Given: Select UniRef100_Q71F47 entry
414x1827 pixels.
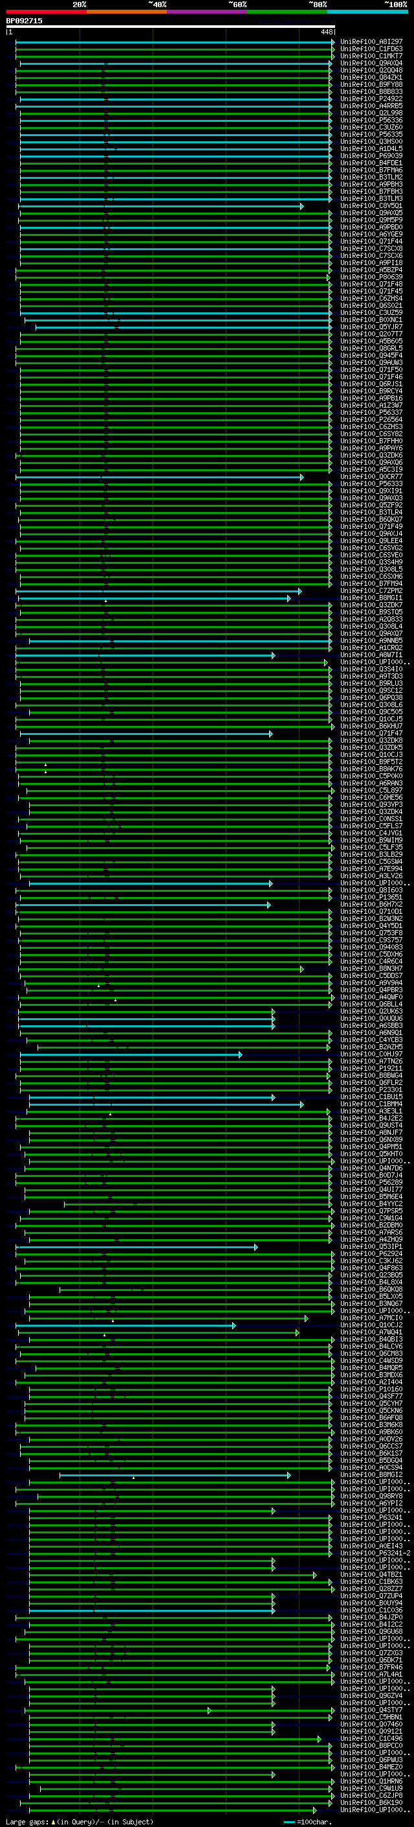Looking at the screenshot, I should tap(371, 734).
